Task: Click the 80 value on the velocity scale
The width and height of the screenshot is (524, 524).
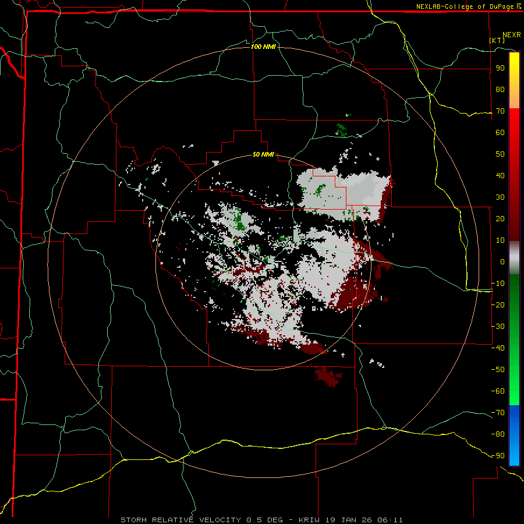Action: (x=500, y=89)
